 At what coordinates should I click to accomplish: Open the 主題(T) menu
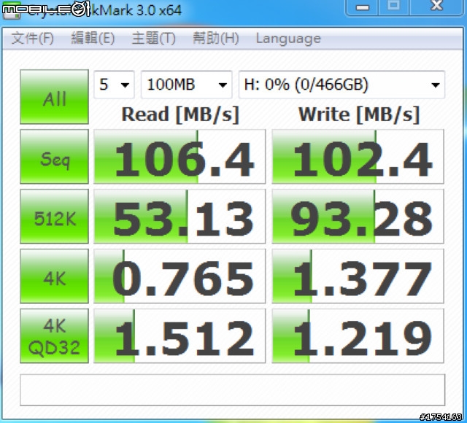[x=154, y=39]
